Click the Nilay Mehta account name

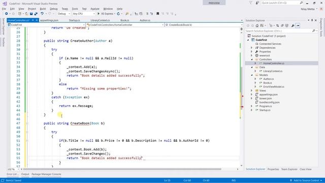point(308,9)
